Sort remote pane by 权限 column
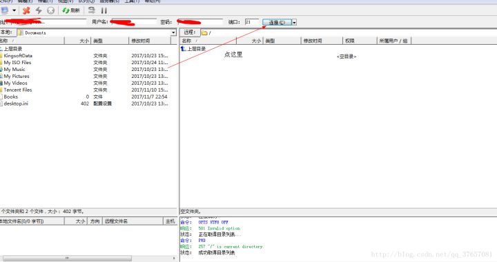This screenshot has width=497, height=262. pos(360,41)
